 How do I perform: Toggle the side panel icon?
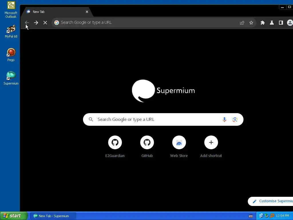281,23
